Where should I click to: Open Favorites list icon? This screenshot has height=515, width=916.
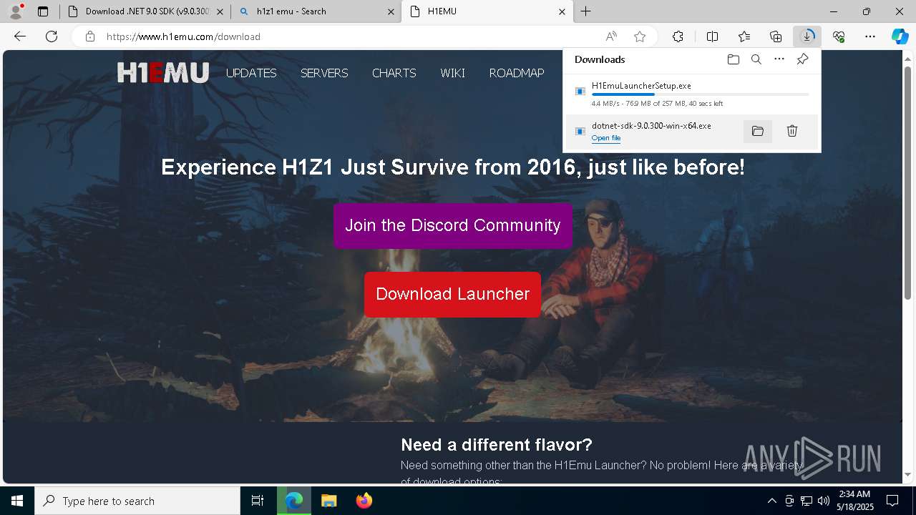pos(744,36)
